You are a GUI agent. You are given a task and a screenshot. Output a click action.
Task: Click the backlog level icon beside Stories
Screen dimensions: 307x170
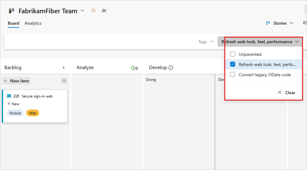tap(268, 23)
